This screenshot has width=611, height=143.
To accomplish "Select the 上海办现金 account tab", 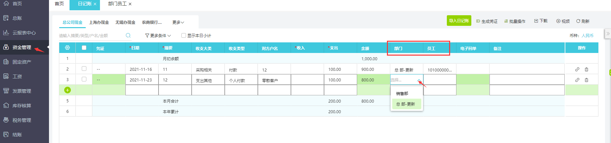I will (x=99, y=23).
